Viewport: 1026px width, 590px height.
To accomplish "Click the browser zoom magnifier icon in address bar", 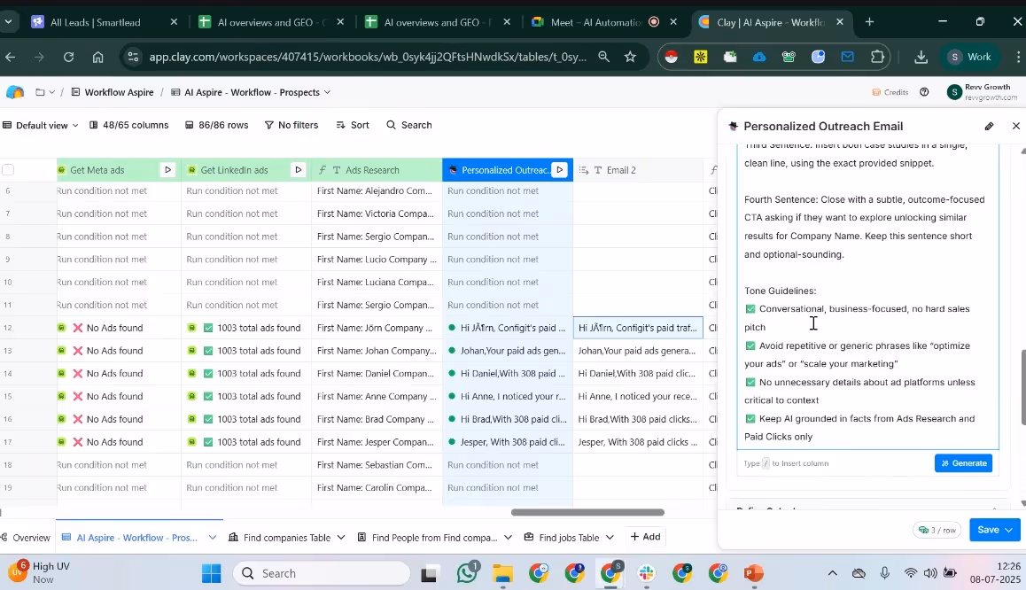I will pos(603,57).
